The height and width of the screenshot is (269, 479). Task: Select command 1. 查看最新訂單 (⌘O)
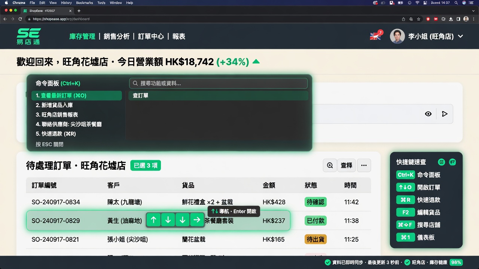[x=77, y=96]
